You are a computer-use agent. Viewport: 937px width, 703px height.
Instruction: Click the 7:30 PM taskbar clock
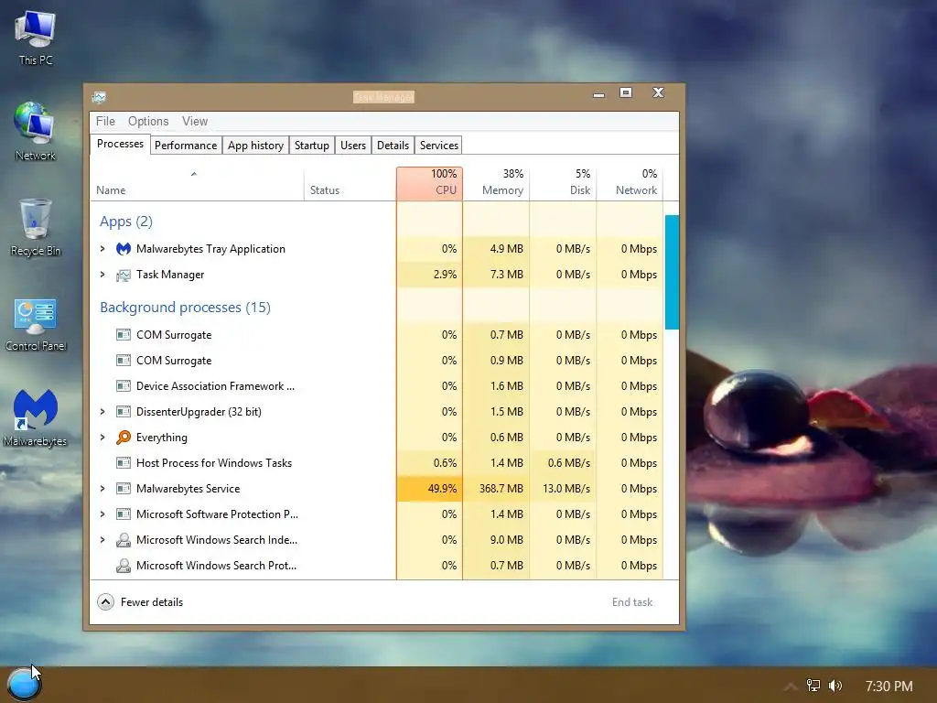(x=889, y=687)
